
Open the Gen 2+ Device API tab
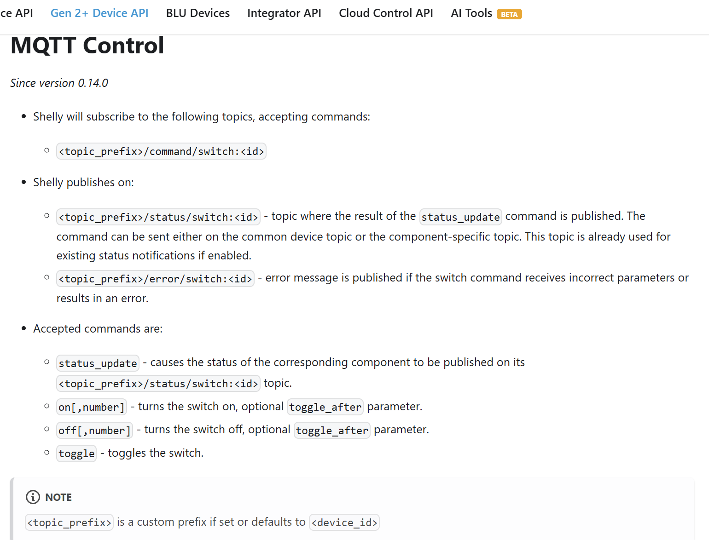coord(99,13)
